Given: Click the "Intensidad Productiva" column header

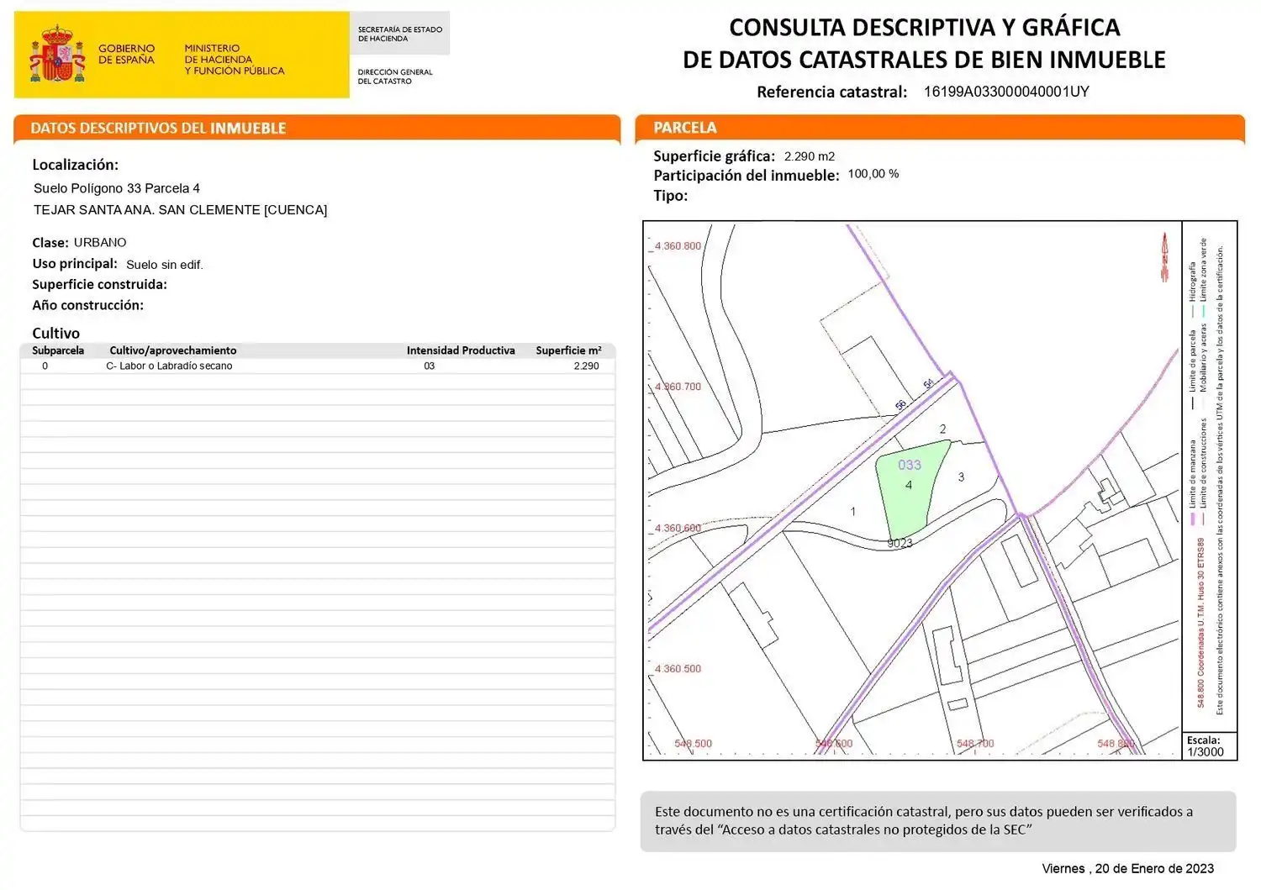Looking at the screenshot, I should (461, 350).
